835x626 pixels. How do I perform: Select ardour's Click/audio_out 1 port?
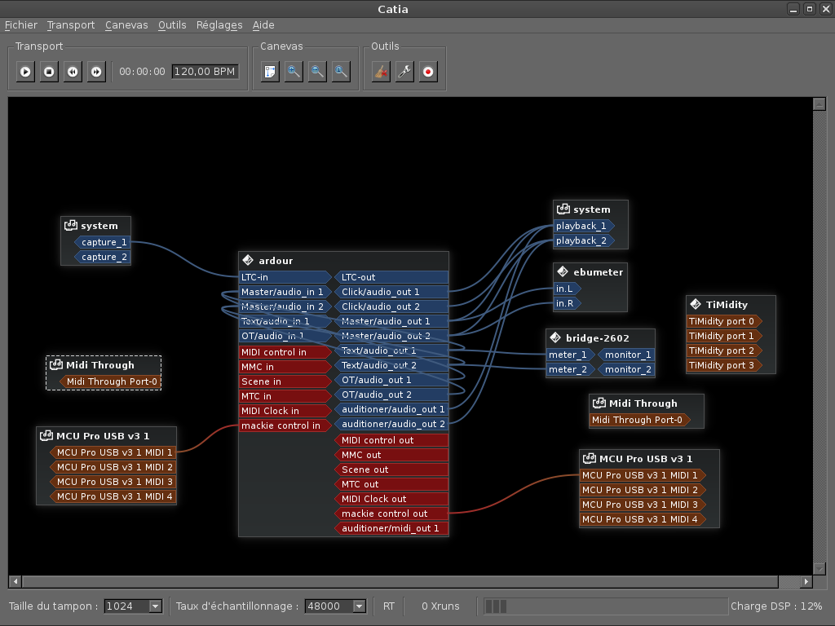[391, 292]
